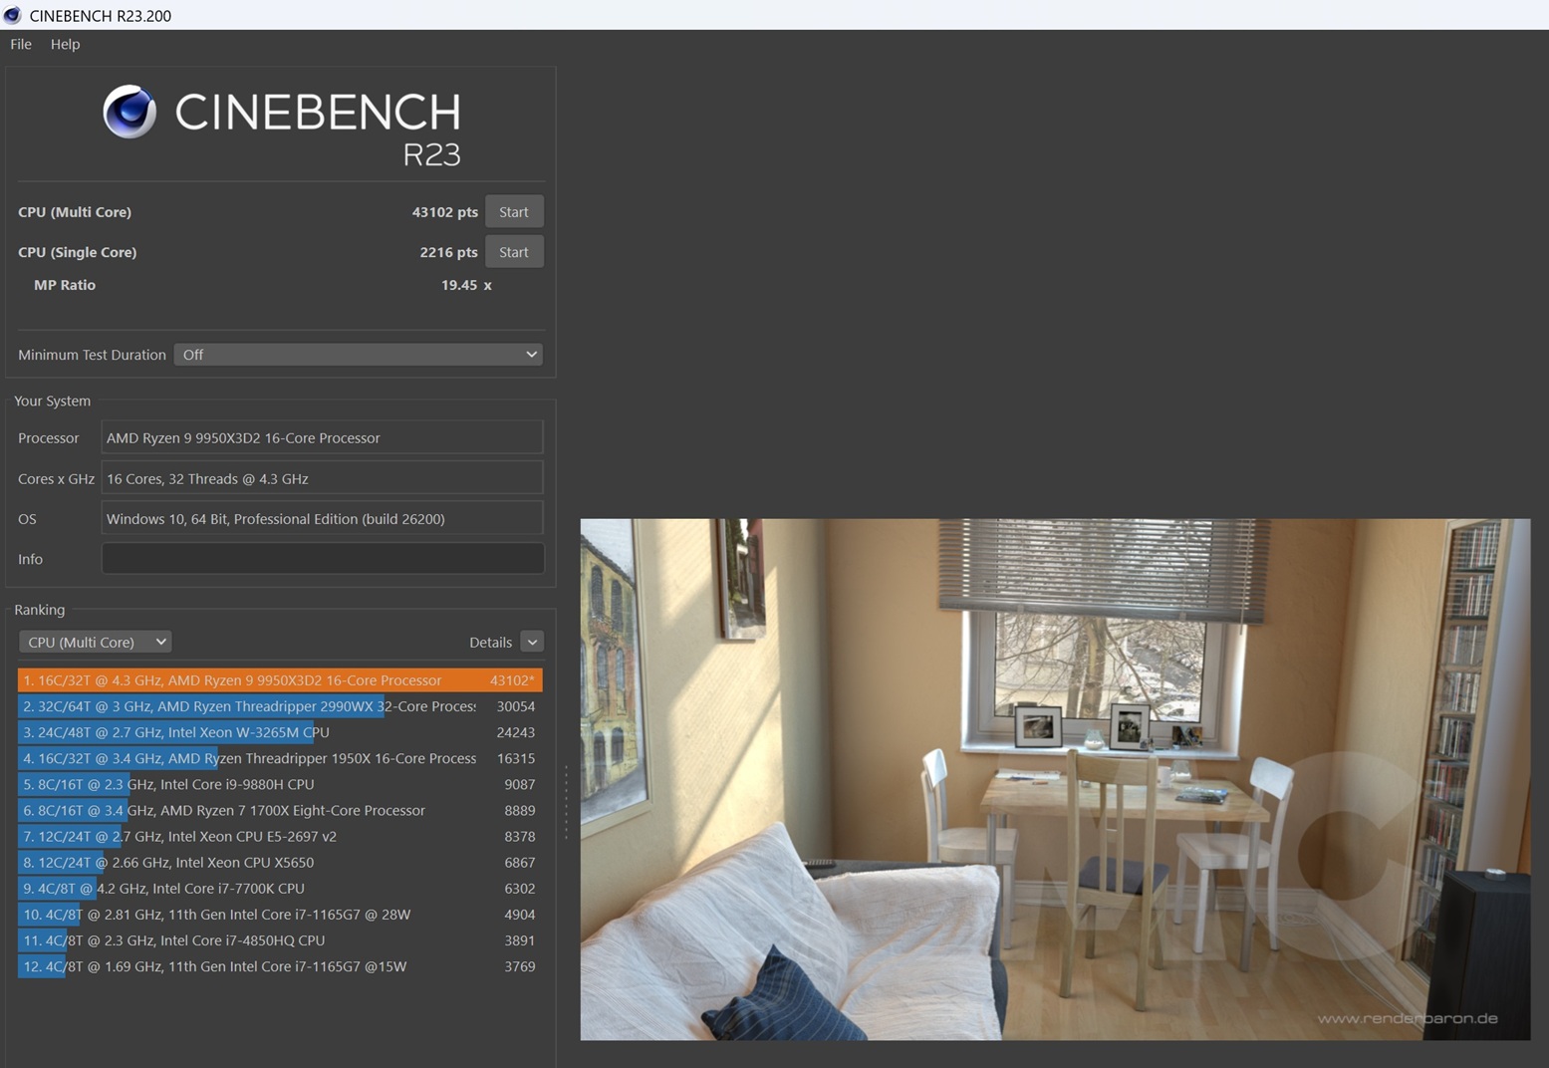Click the OS field showing Windows 10
The width and height of the screenshot is (1549, 1068).
tap(321, 518)
